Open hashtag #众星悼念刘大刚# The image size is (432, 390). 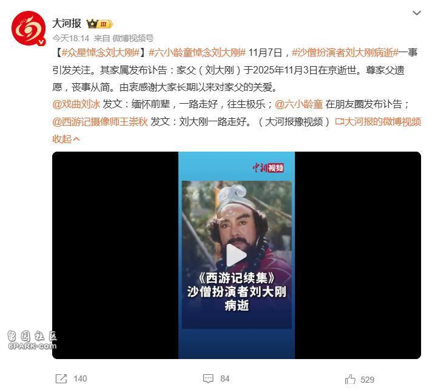coord(101,53)
